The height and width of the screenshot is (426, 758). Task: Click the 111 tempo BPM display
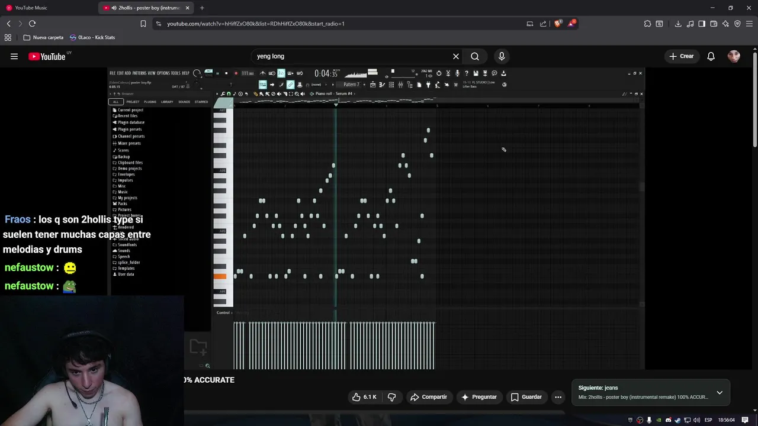pyautogui.click(x=248, y=73)
